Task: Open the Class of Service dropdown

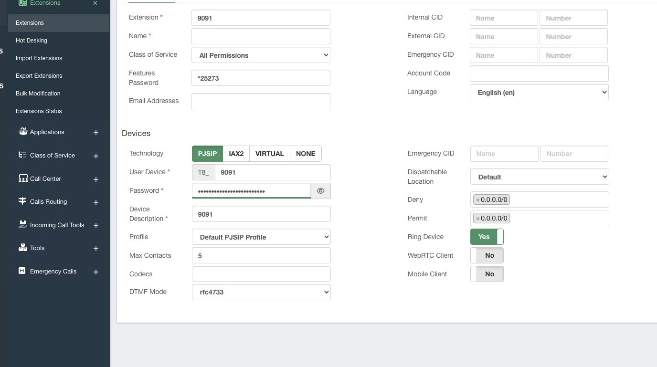Action: tap(261, 55)
